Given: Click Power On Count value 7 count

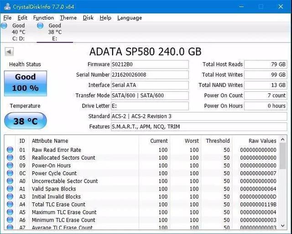Looking at the screenshot, I should tap(266, 96).
